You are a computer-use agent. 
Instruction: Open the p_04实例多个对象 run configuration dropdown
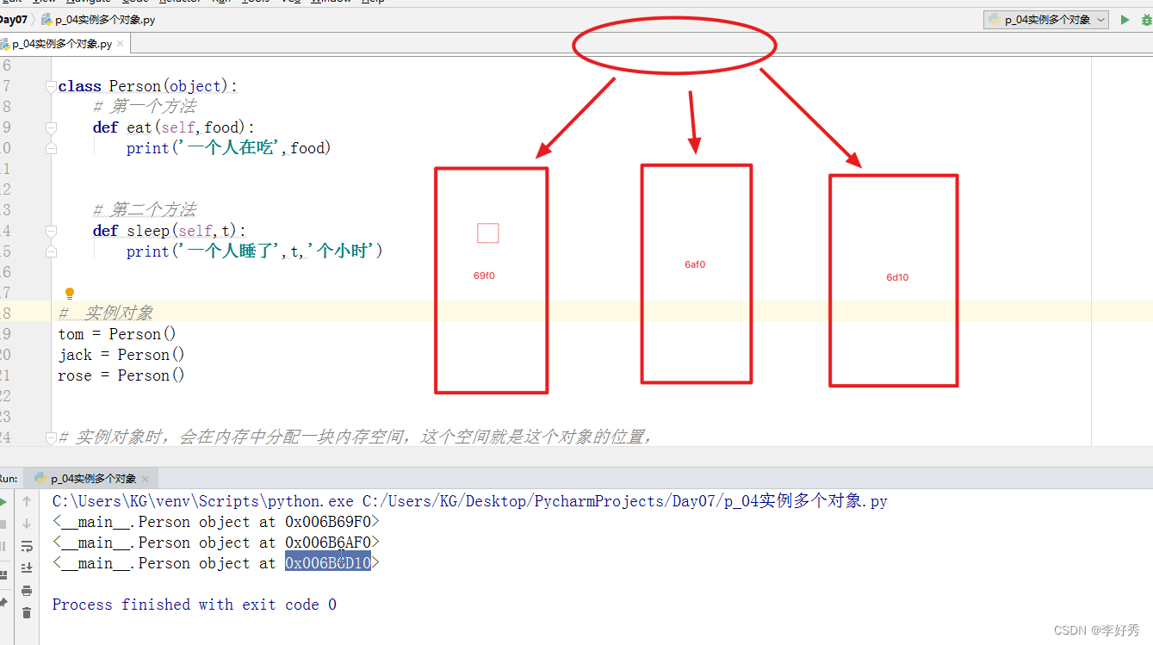1046,20
